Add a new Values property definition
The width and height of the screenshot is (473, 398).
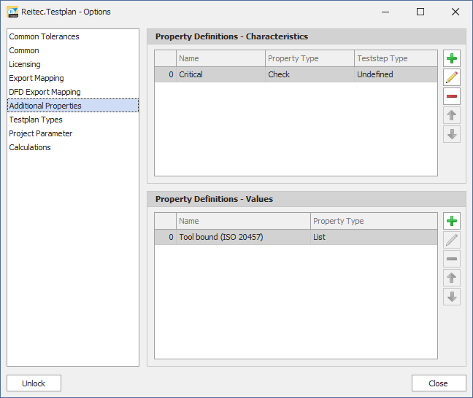click(x=452, y=222)
